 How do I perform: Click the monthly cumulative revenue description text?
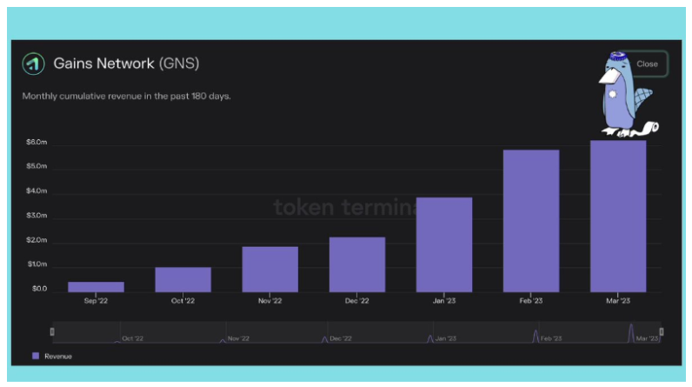pyautogui.click(x=126, y=97)
